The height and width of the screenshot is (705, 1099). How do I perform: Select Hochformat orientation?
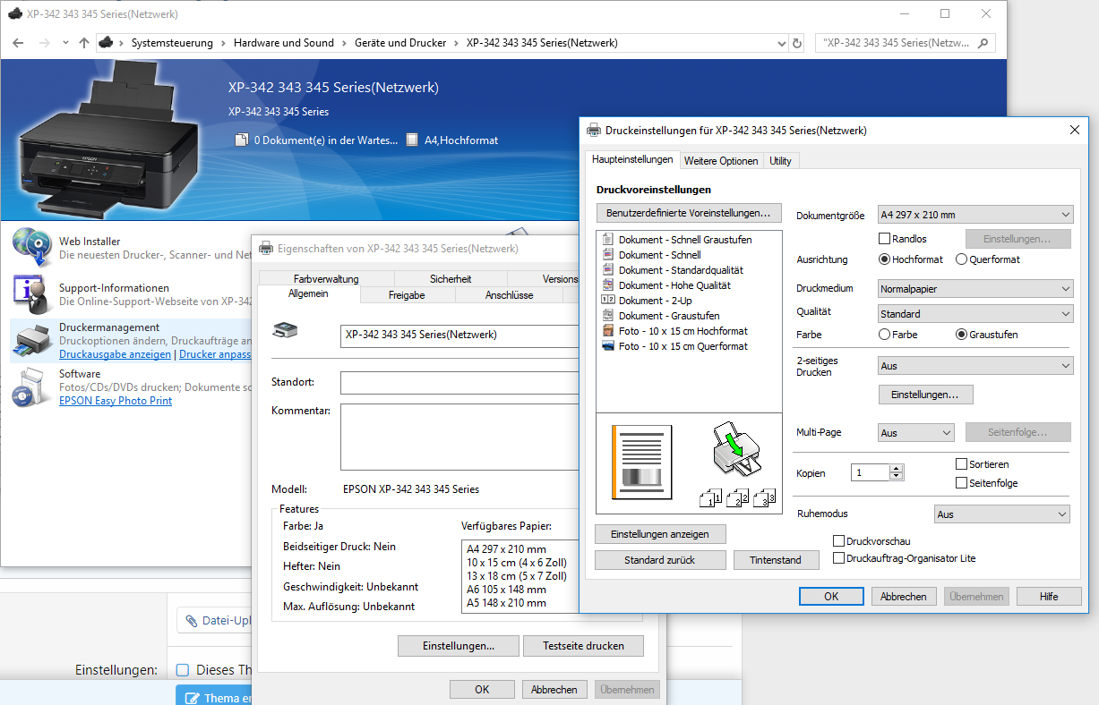(x=885, y=259)
